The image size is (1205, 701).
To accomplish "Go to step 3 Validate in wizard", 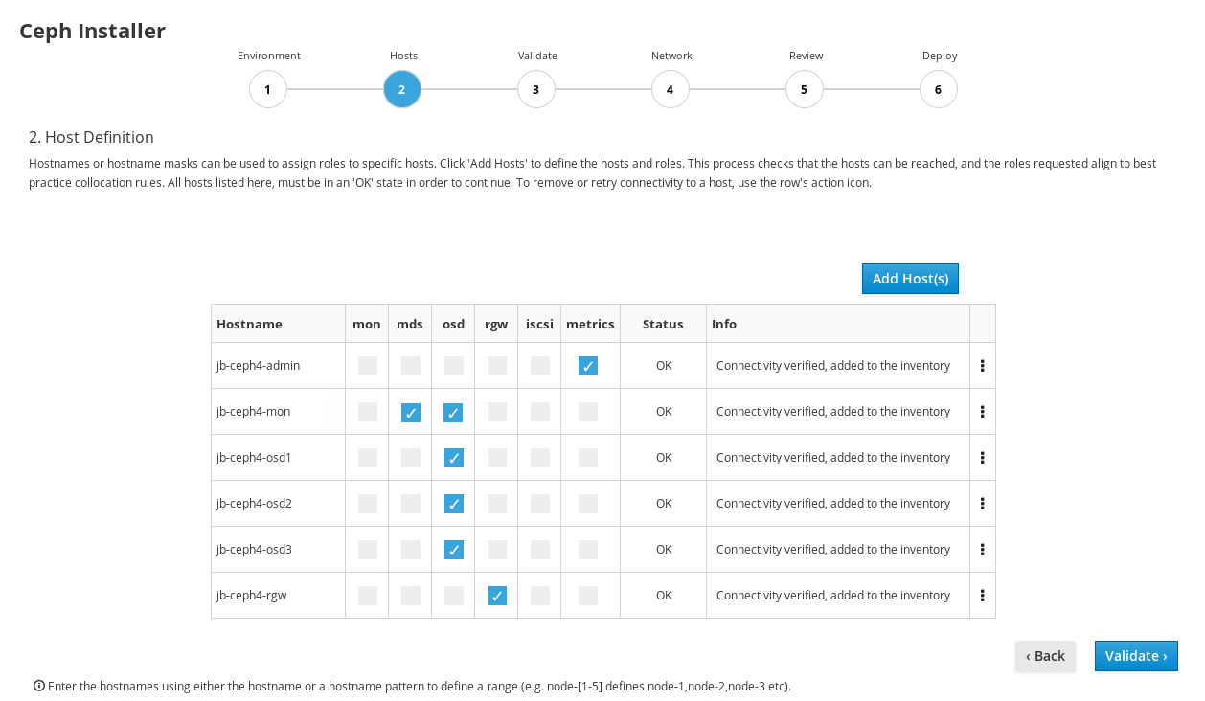I will pyautogui.click(x=536, y=90).
